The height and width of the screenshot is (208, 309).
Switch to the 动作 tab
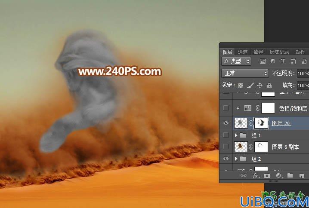coord(300,52)
